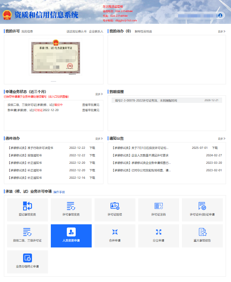The height and width of the screenshot is (282, 231).
Task: Select the 许可证延续 icon
Action: pos(115,206)
